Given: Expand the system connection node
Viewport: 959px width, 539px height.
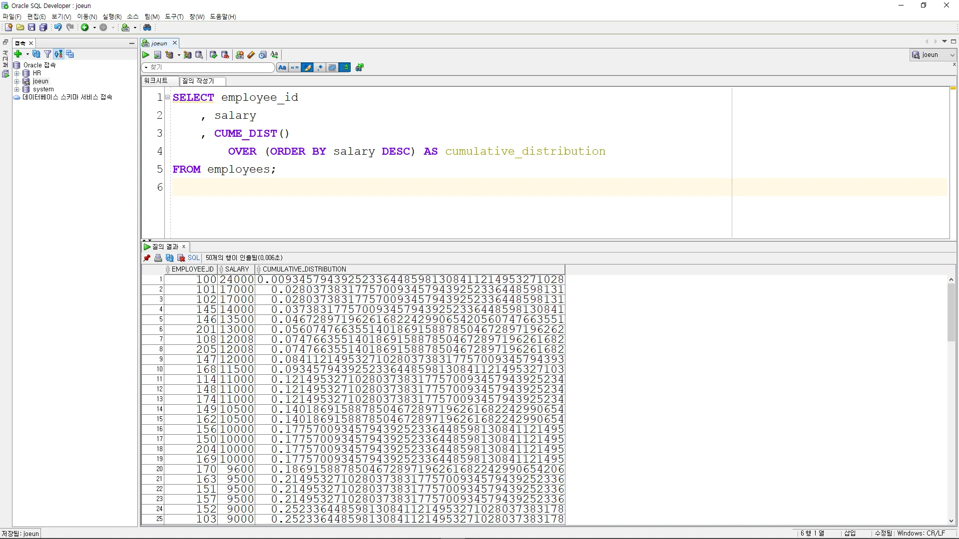Looking at the screenshot, I should pos(16,89).
